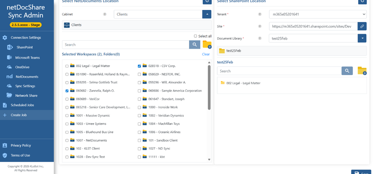Check the Select all checkbox
The image size is (374, 174).
196,36
